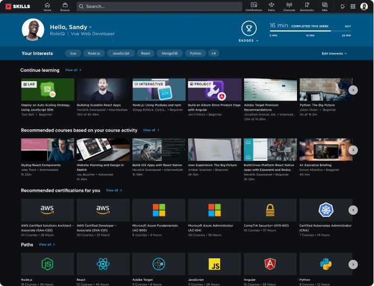374x286 pixels.
Task: Click the weekly progress bar
Action: click(310, 31)
